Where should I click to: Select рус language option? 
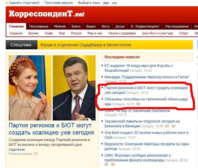[x=106, y=3]
